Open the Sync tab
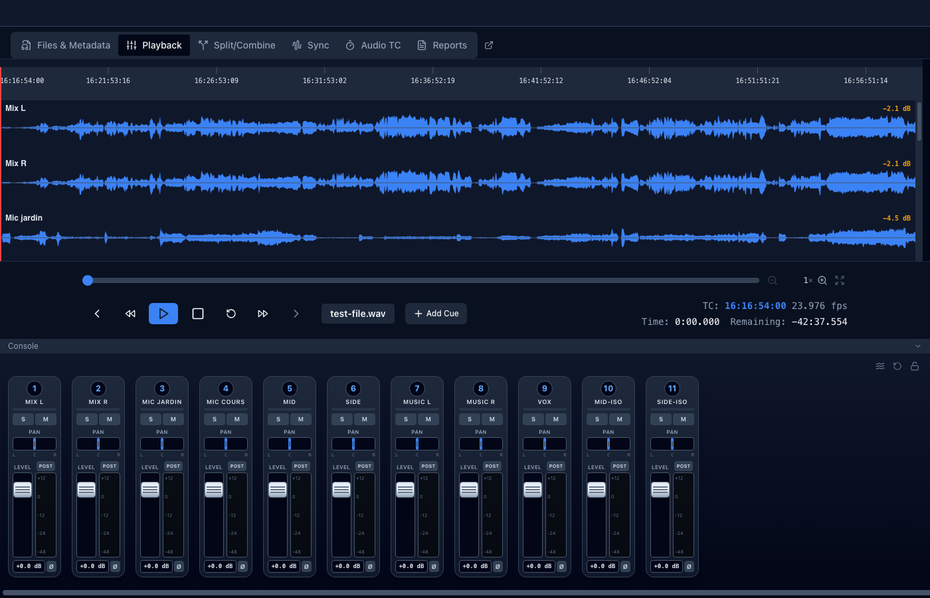The height and width of the screenshot is (598, 930). click(x=310, y=45)
